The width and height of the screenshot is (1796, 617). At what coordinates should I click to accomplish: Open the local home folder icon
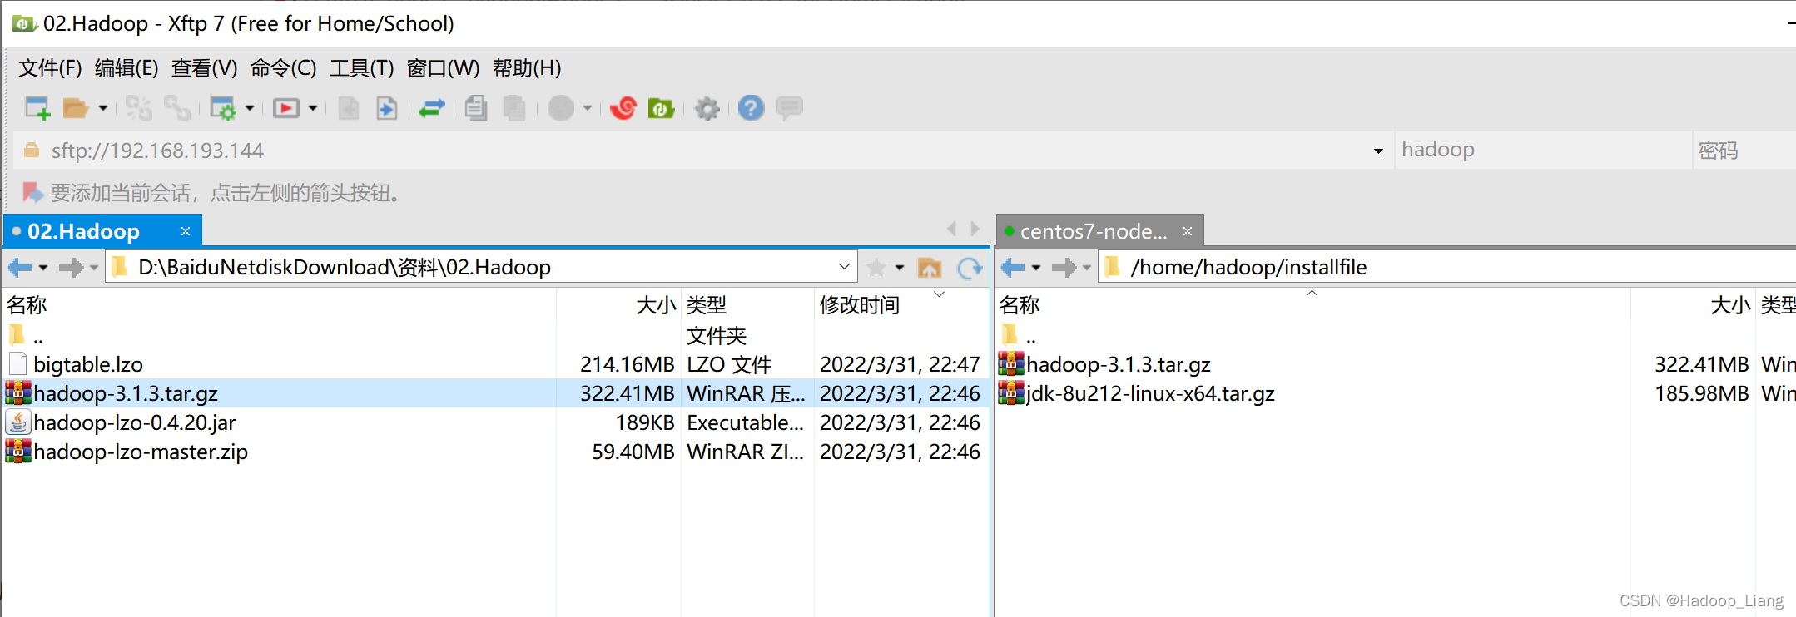pyautogui.click(x=930, y=267)
